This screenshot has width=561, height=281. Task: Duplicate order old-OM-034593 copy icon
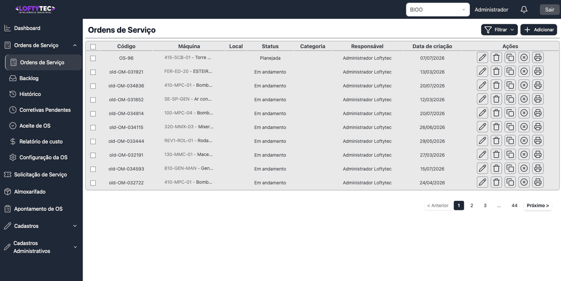coord(510,168)
